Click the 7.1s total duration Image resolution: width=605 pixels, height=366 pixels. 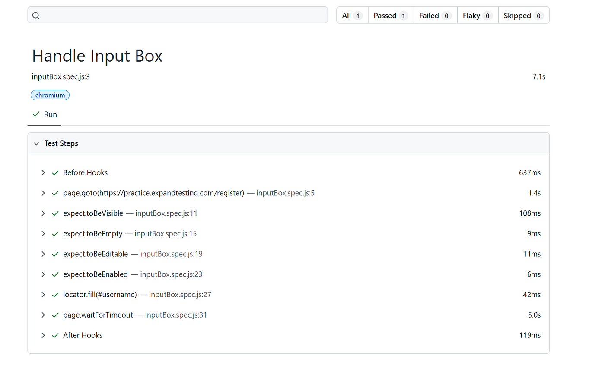tap(539, 77)
